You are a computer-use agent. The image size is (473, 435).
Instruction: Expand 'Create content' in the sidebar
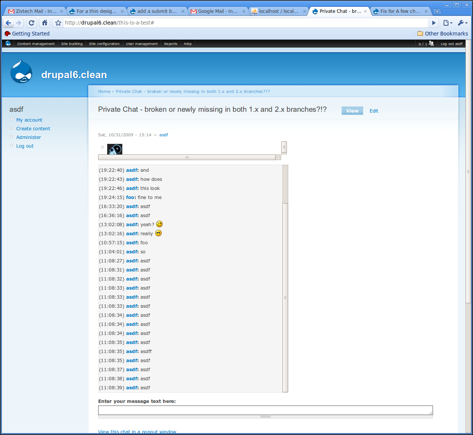click(33, 129)
